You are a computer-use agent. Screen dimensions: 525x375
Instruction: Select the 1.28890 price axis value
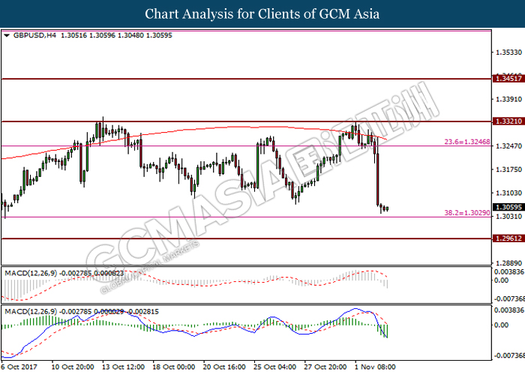508,263
